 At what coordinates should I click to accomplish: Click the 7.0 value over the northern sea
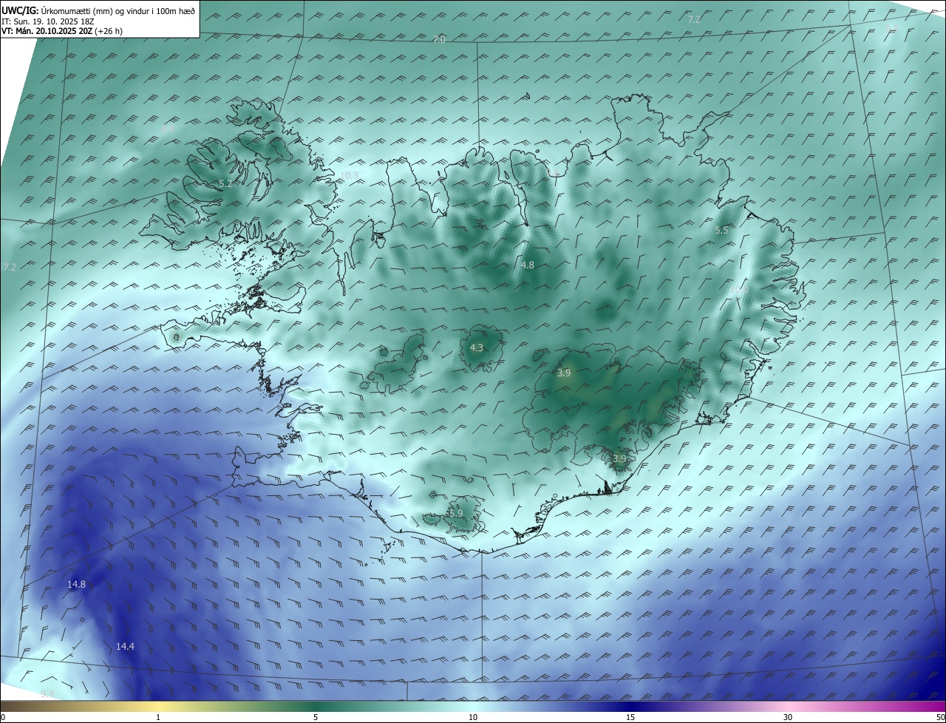[x=439, y=39]
